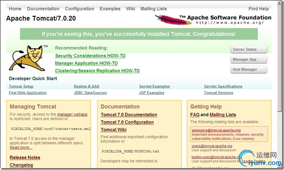Open the Home navigation item
Screen dimensions: 284x170
[x=15, y=9]
